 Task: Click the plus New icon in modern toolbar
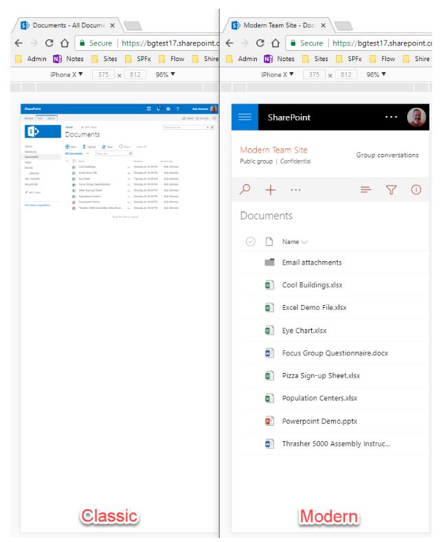pos(271,190)
